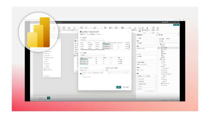Select Profit field in data pane

click(x=164, y=78)
